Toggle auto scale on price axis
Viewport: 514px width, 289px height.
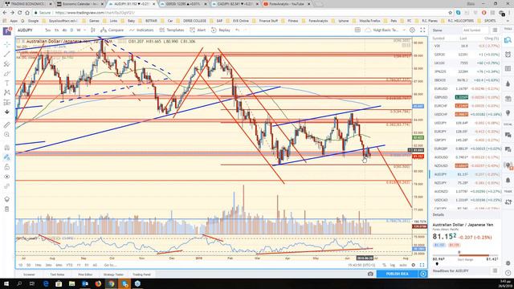(x=403, y=265)
